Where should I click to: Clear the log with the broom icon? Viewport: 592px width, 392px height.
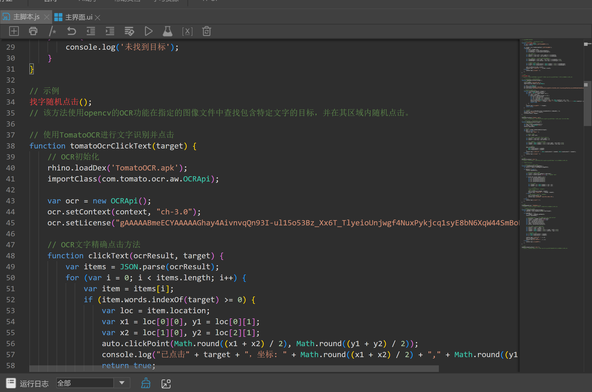[146, 383]
